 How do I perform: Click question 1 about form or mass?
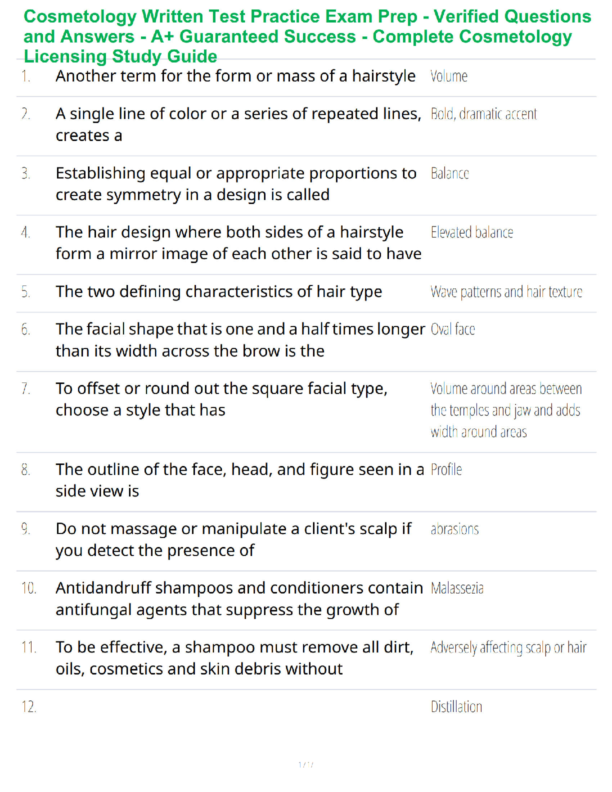[235, 76]
